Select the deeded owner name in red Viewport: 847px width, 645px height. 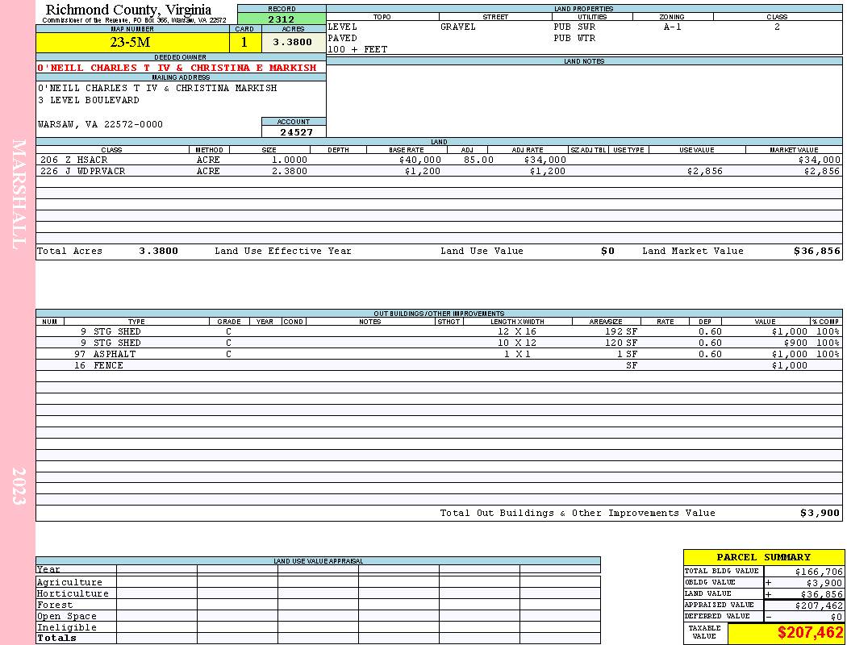point(177,68)
